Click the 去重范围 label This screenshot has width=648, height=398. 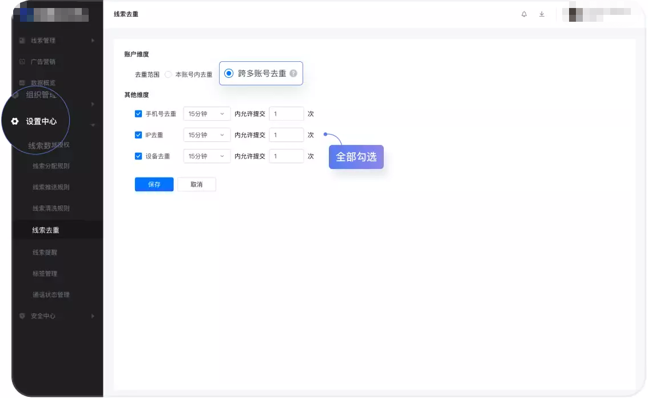coord(147,74)
